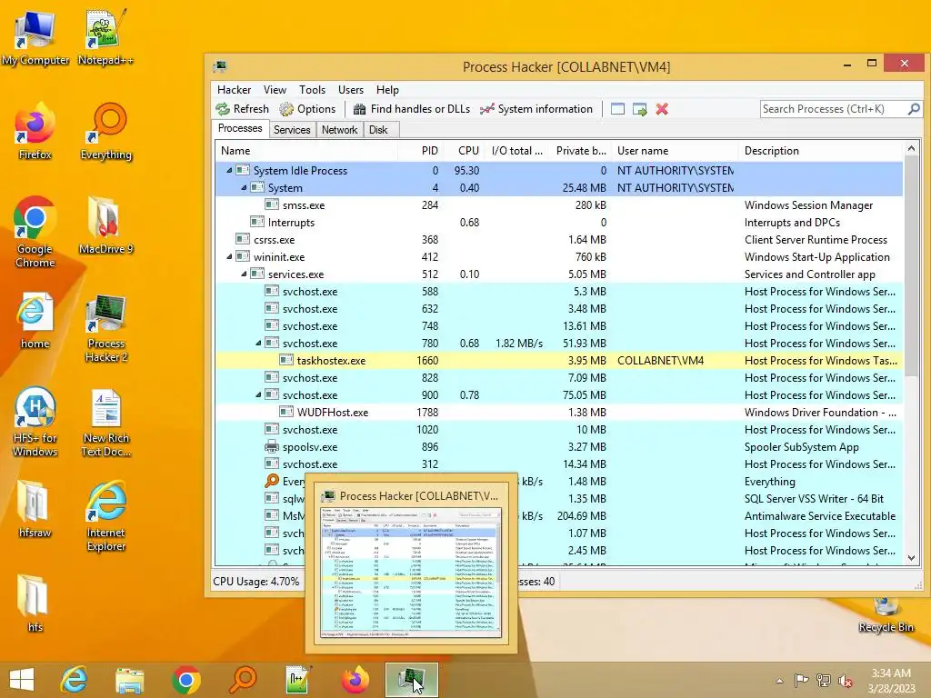Screen dimensions: 931x698
Task: Select the Process Hacker 2 desktop shortcut
Action: (x=105, y=328)
